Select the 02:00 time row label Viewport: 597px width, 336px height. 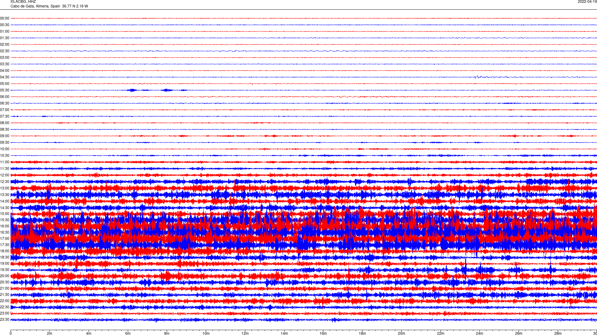[5, 44]
